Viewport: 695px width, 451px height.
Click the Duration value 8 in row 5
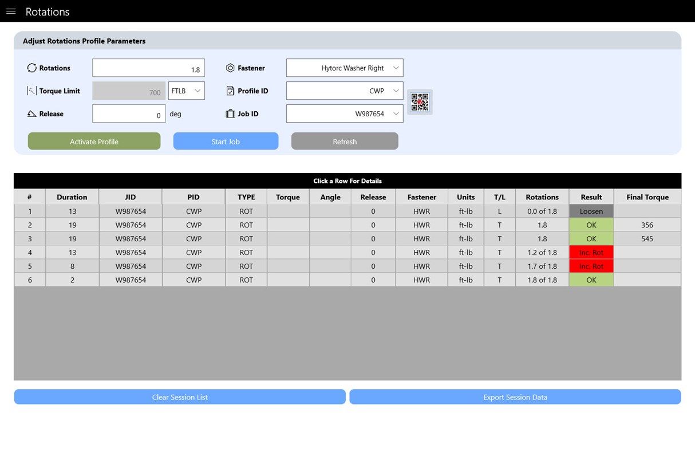[x=72, y=266]
